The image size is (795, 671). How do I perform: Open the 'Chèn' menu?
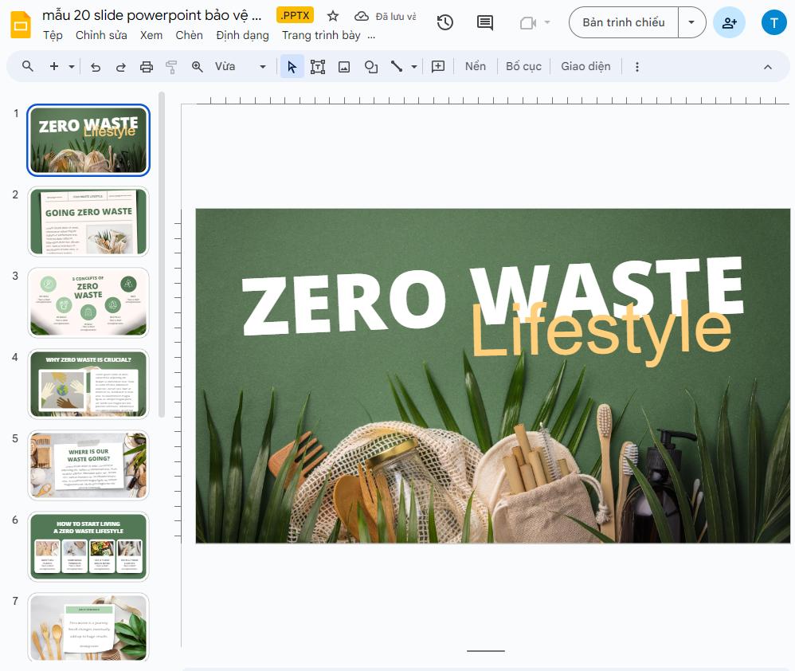[189, 35]
